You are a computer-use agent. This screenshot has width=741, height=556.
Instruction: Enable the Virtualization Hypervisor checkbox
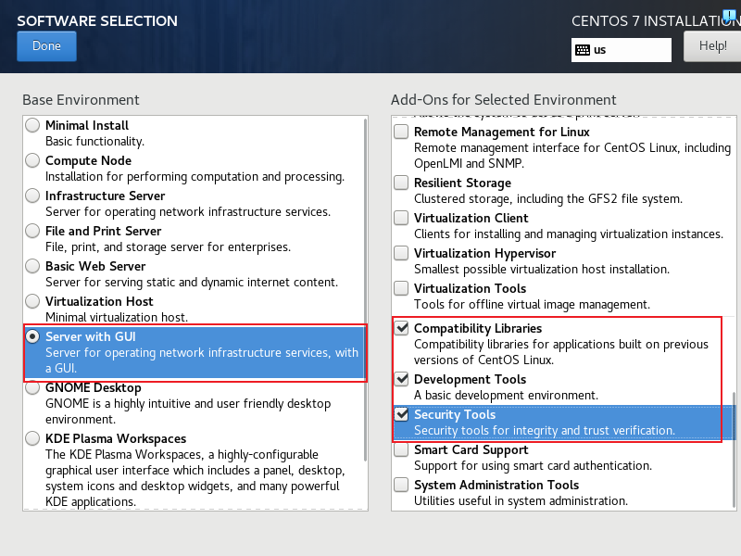401,253
